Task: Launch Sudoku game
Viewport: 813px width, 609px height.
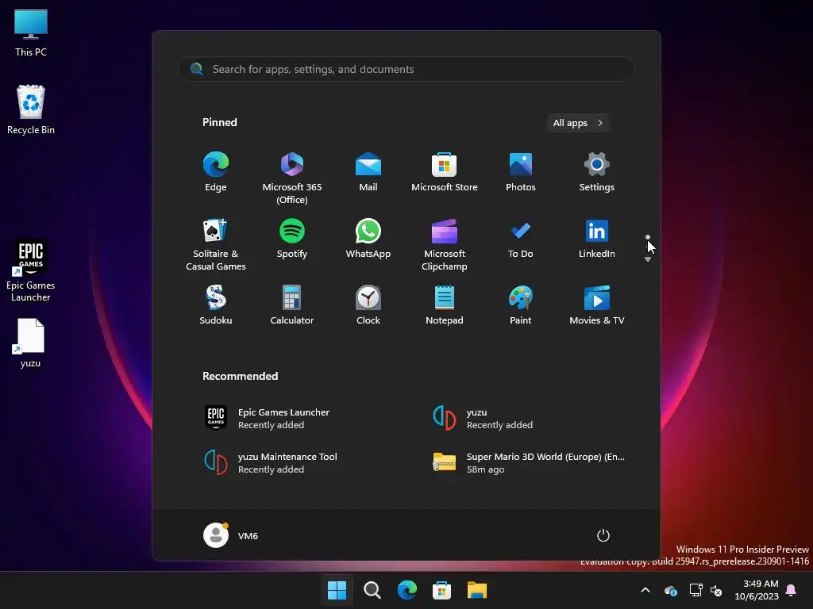Action: (216, 305)
